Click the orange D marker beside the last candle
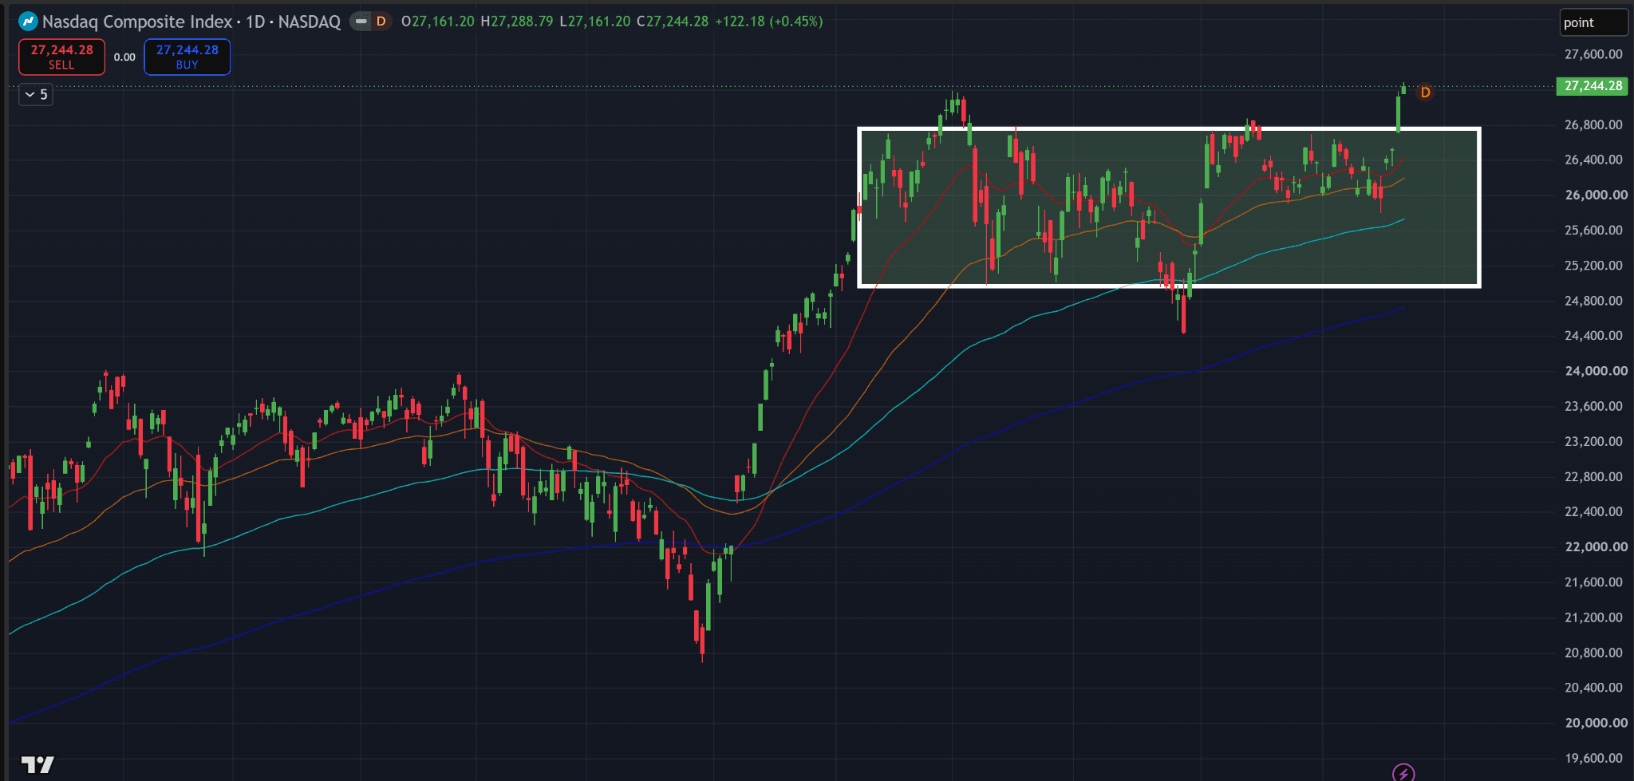 tap(1425, 93)
